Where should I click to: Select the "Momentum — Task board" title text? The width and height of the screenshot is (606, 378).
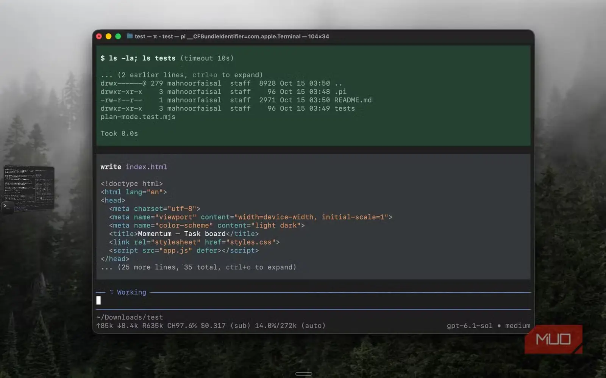[182, 234]
